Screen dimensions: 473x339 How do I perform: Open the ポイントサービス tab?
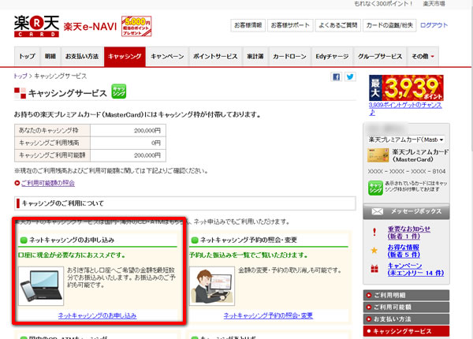click(x=215, y=57)
